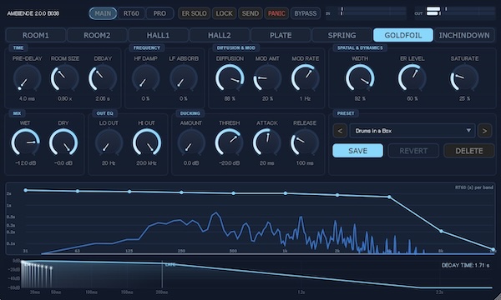The image size is (501, 300).
Task: Click the LO CUT knob
Action: pyautogui.click(x=109, y=142)
